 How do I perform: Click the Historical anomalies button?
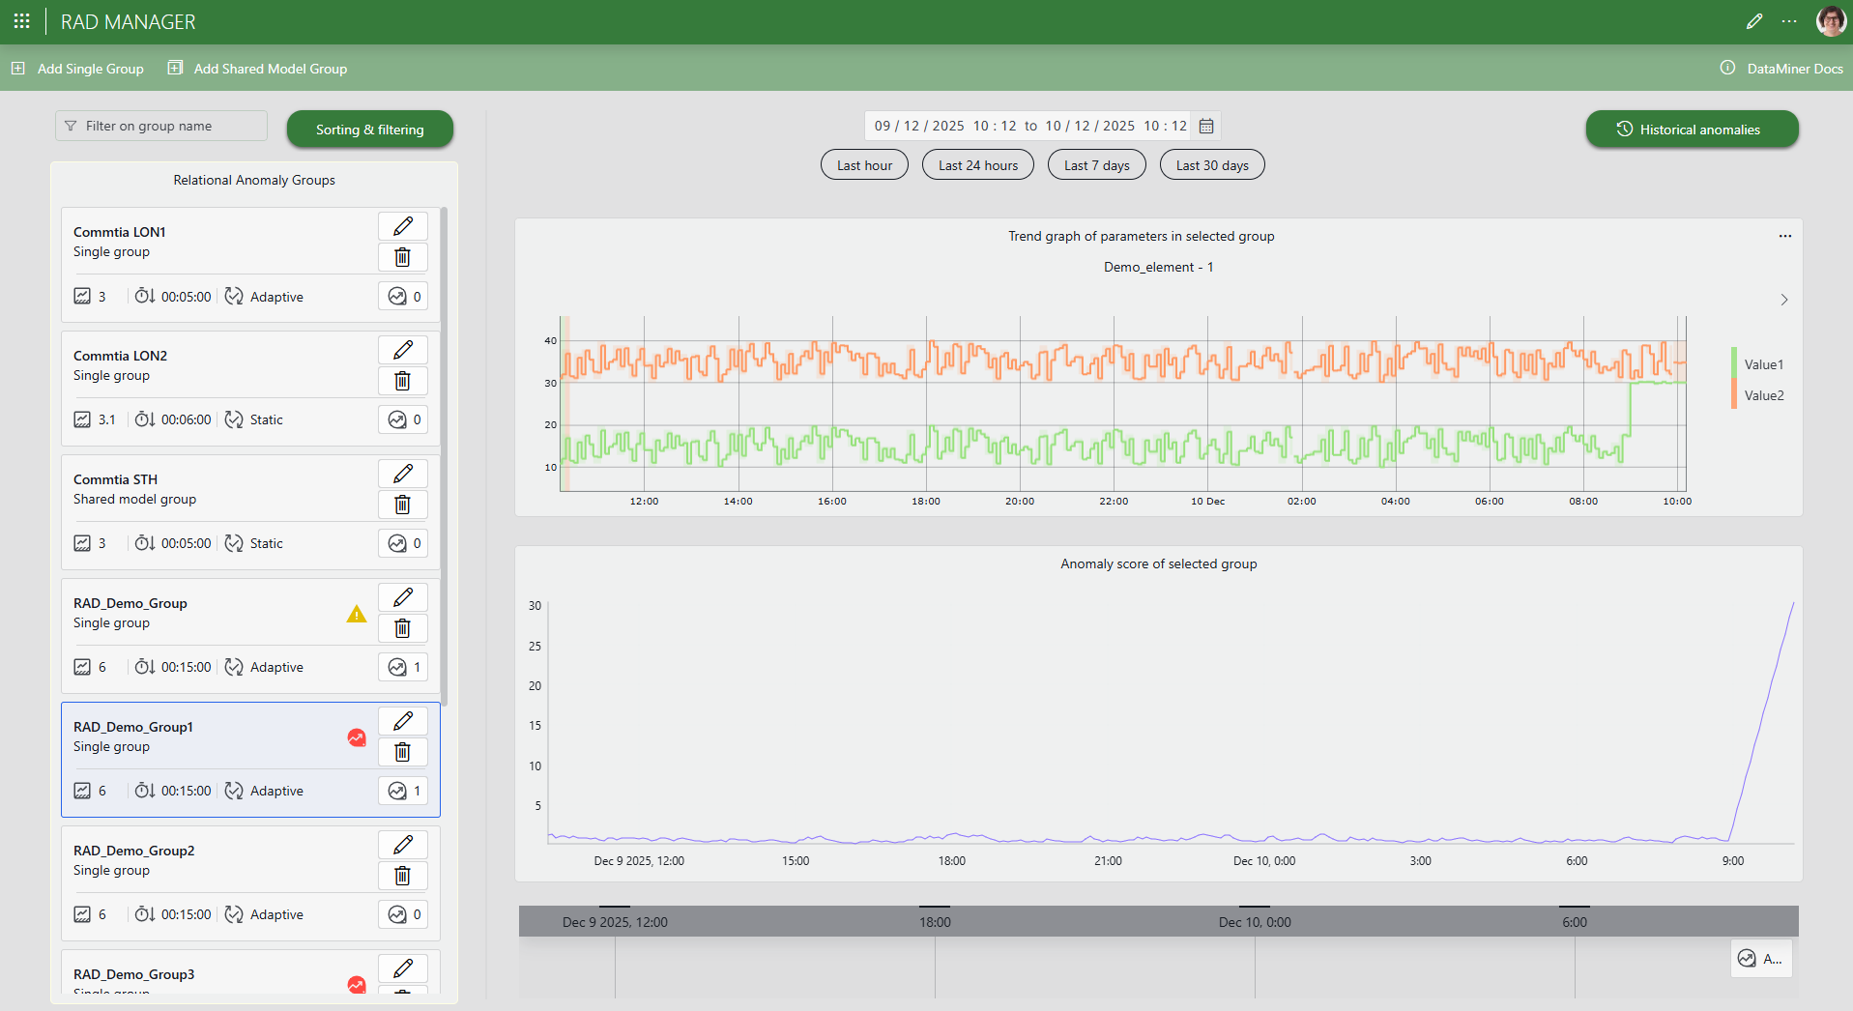(1692, 129)
